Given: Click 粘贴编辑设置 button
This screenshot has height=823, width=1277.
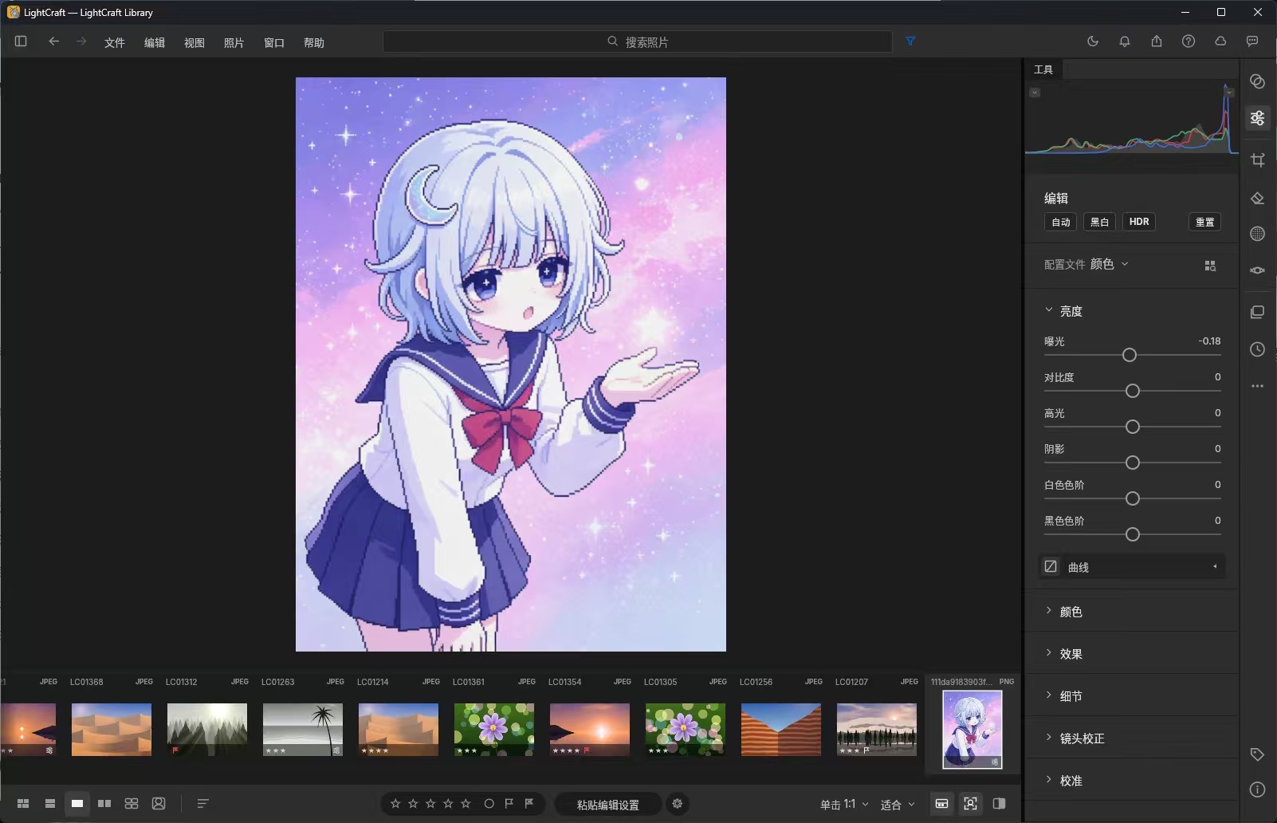Looking at the screenshot, I should 608,805.
